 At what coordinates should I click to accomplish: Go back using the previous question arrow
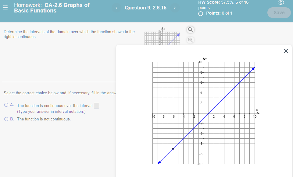(x=116, y=8)
